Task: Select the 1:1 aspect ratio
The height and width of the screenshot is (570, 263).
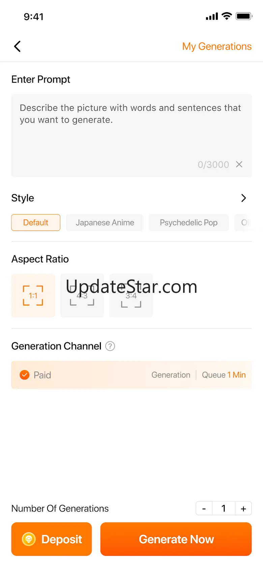Action: point(33,295)
